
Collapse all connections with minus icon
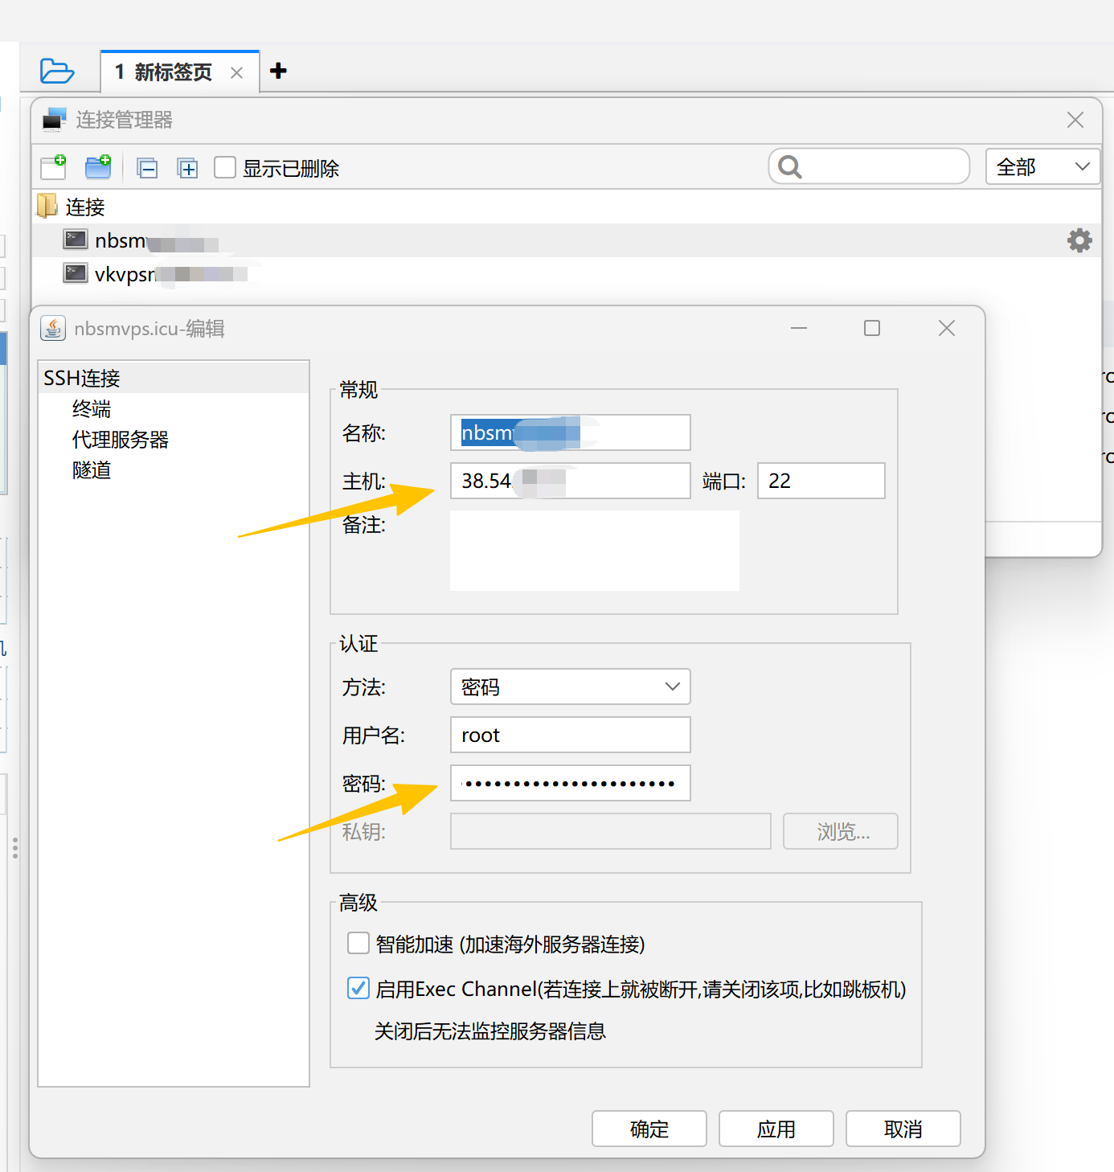pos(147,168)
